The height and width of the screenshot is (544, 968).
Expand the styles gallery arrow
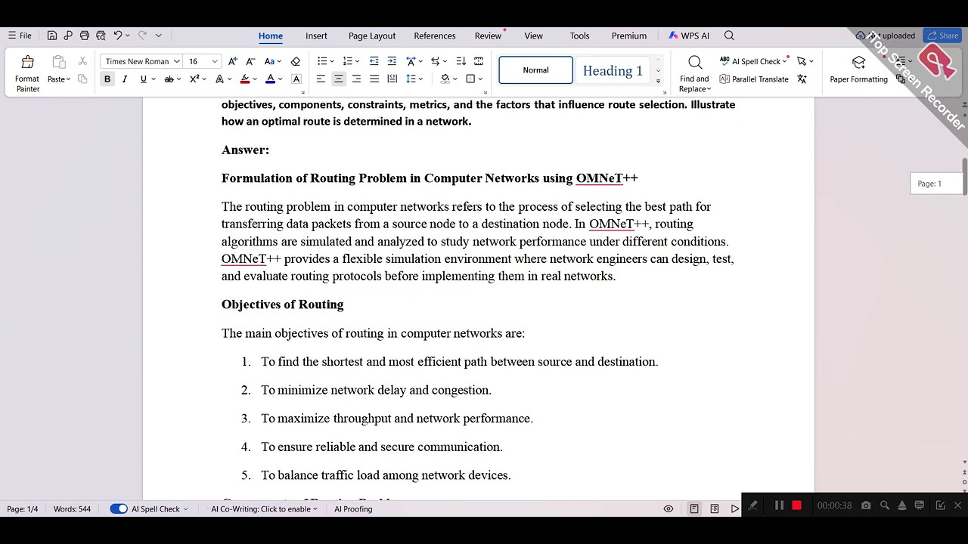tap(658, 82)
